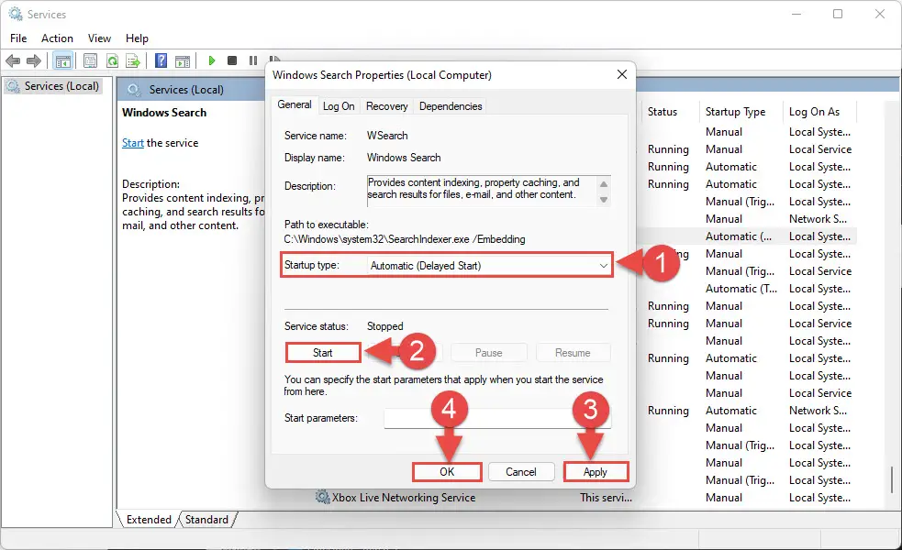The image size is (902, 550).
Task: Click the Start button in the properties dialog
Action: point(323,353)
